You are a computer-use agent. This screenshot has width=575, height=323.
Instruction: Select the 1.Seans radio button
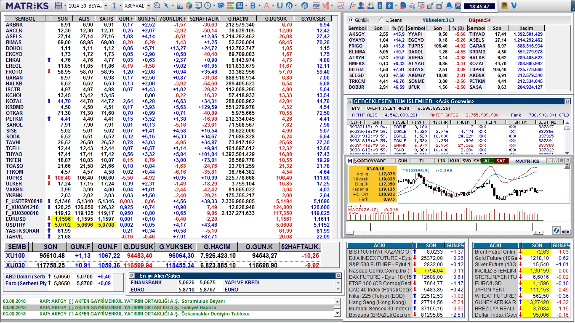pyautogui.click(x=381, y=20)
